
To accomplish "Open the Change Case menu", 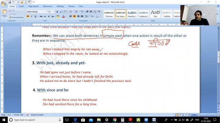I will pyautogui.click(x=53, y=16).
